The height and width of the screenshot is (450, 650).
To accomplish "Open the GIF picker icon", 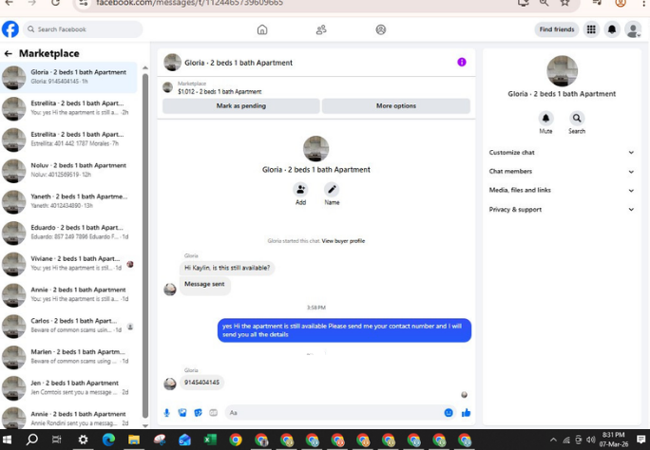I will tap(214, 413).
